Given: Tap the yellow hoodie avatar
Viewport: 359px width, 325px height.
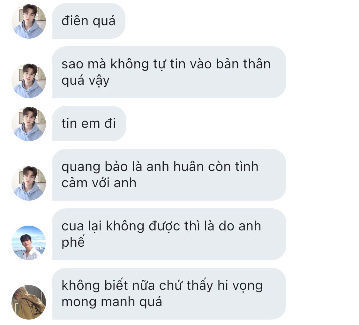Looking at the screenshot, I should pos(29,302).
